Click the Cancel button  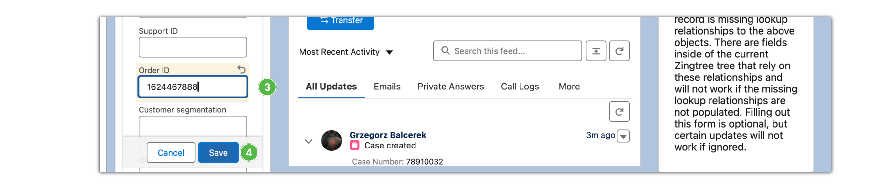pyautogui.click(x=171, y=153)
